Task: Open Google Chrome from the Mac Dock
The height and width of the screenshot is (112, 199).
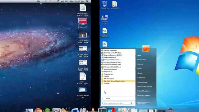Action: pos(38,110)
